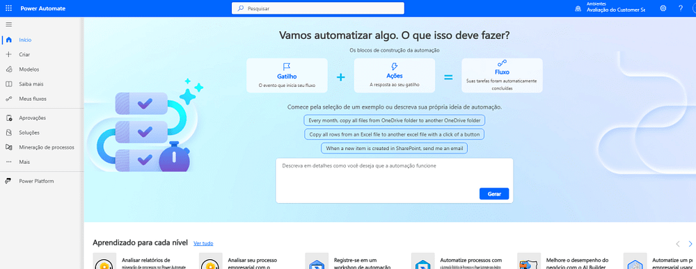The width and height of the screenshot is (696, 269).
Task: Open the app launcher waffle menu
Action: pyautogui.click(x=8, y=8)
